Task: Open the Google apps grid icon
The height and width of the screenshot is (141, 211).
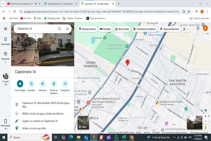Action: click(x=199, y=29)
